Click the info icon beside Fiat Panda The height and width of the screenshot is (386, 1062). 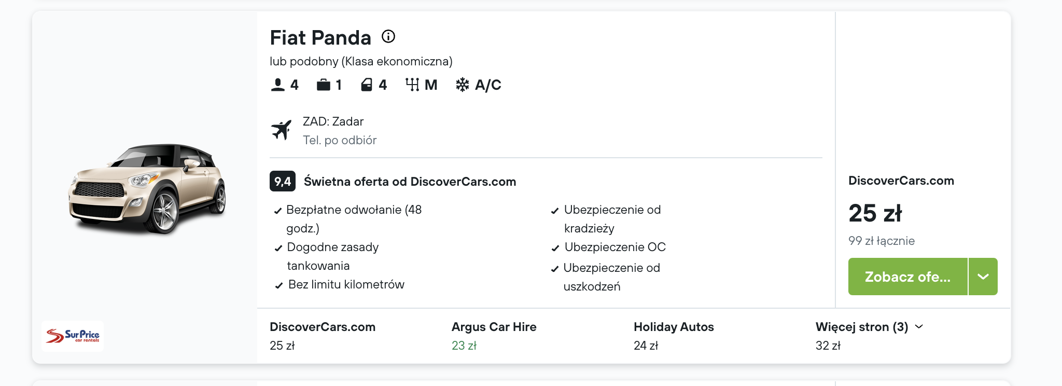point(388,36)
